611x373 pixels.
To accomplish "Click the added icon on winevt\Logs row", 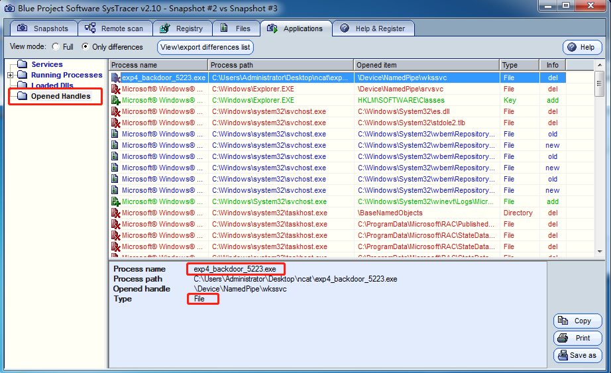I will tap(116, 201).
